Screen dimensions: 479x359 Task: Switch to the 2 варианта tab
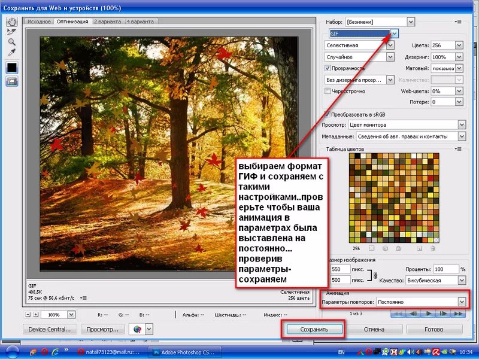tap(107, 22)
